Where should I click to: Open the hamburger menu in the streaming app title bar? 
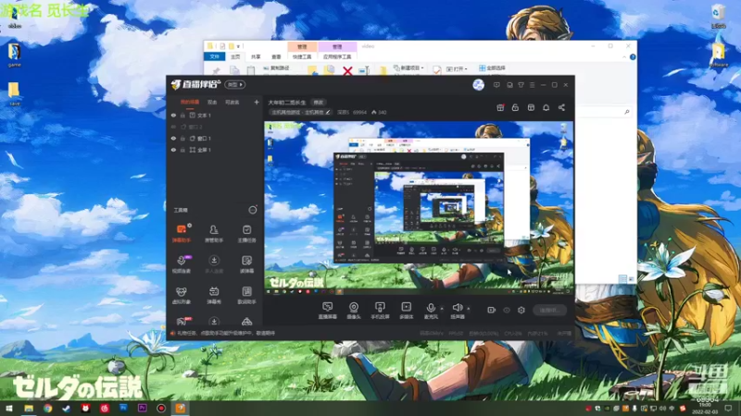pos(532,85)
